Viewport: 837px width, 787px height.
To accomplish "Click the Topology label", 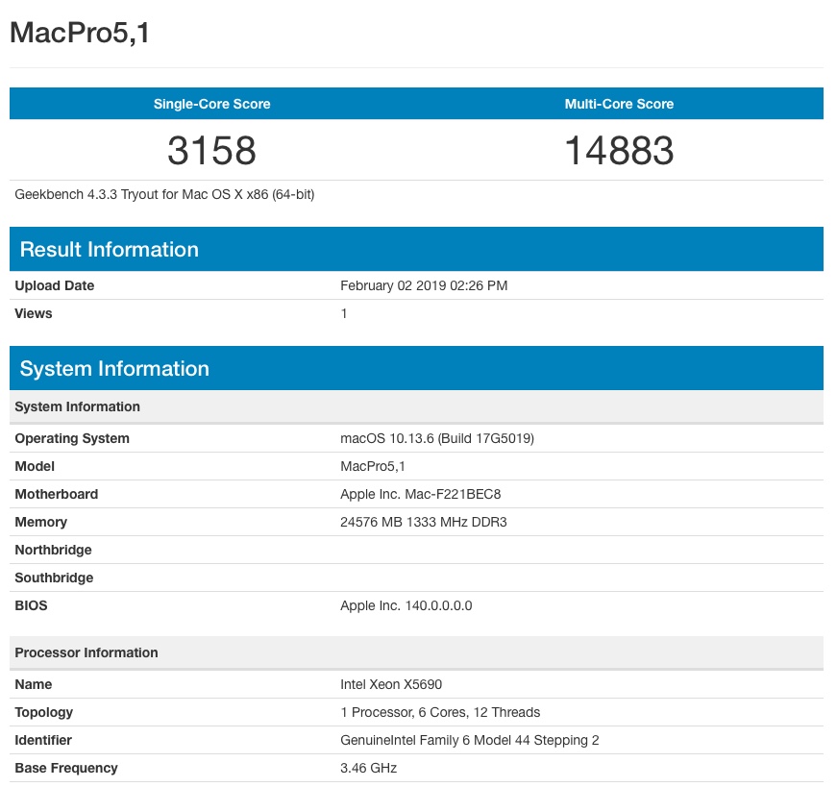I will (x=44, y=712).
